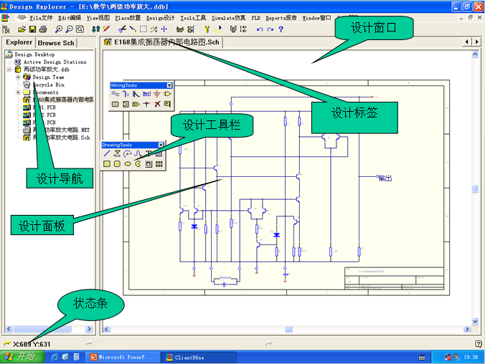Select the Rounded Rectangle tool in DrawingTools

[117, 164]
